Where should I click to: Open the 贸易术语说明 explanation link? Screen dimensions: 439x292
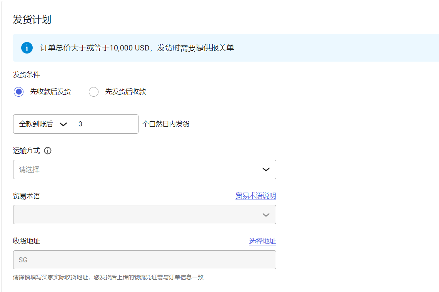tap(255, 196)
